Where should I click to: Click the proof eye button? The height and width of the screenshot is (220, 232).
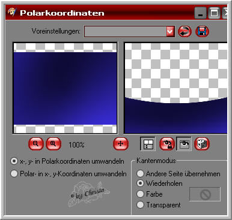coord(184,144)
